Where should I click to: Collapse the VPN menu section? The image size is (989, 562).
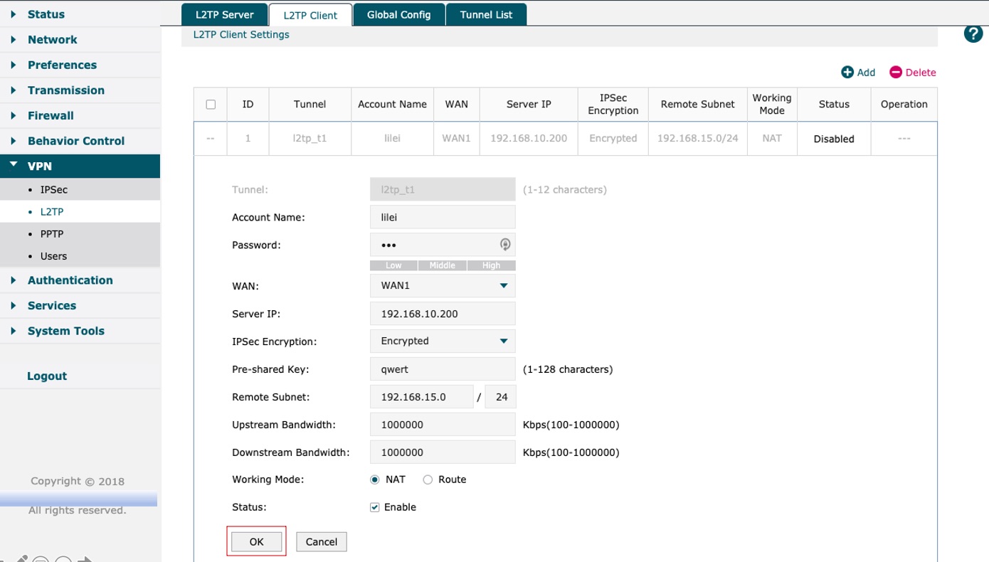click(x=80, y=166)
